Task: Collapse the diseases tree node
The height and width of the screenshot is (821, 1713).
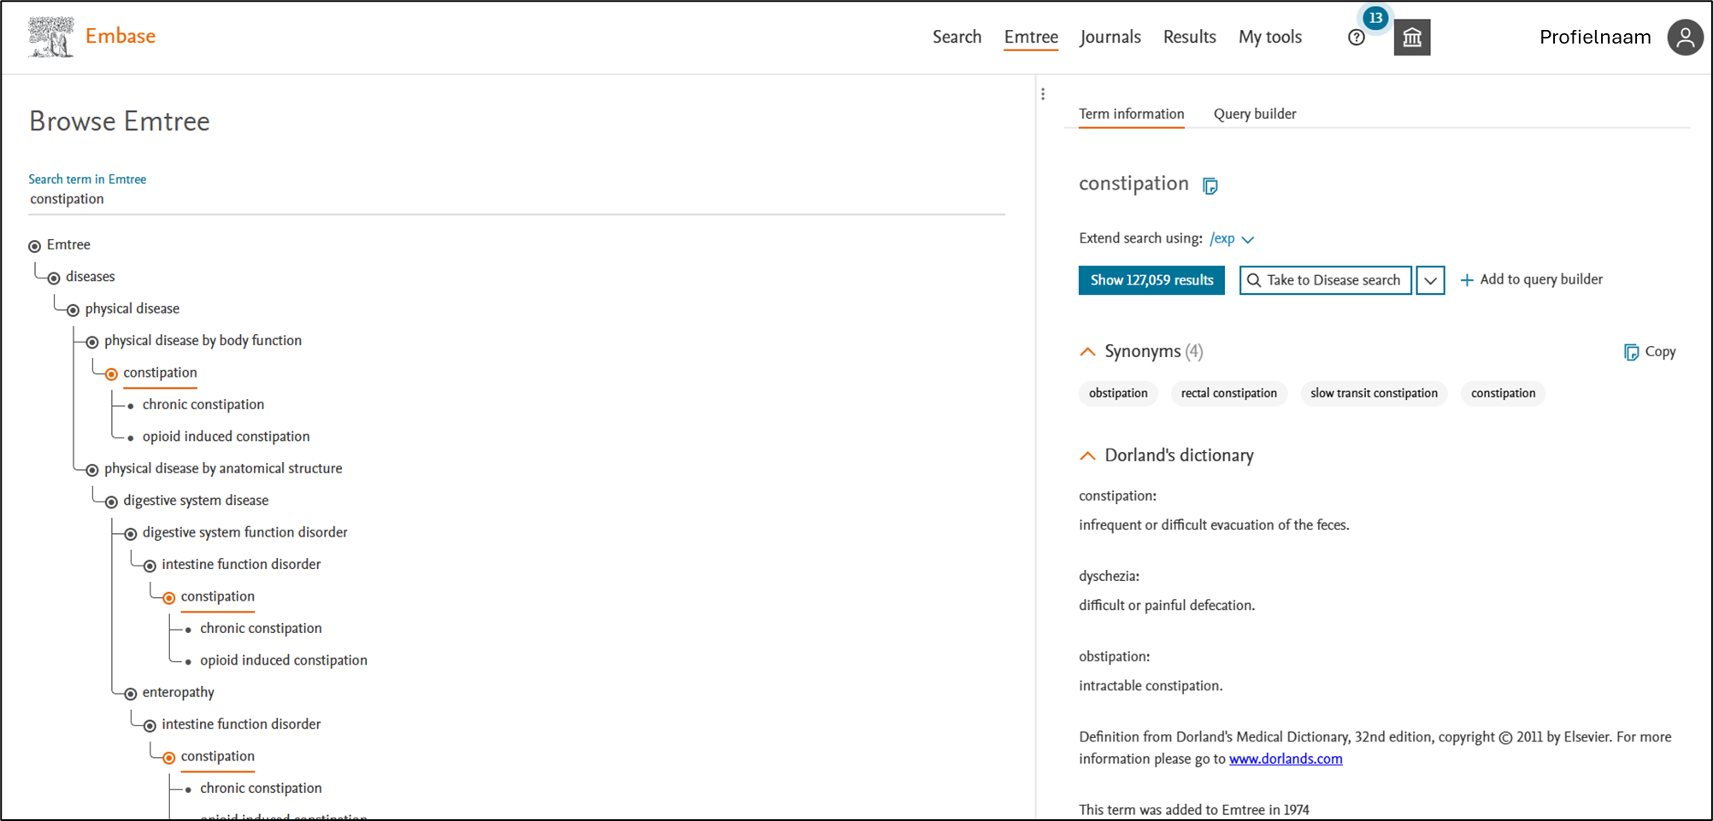Action: tap(54, 278)
